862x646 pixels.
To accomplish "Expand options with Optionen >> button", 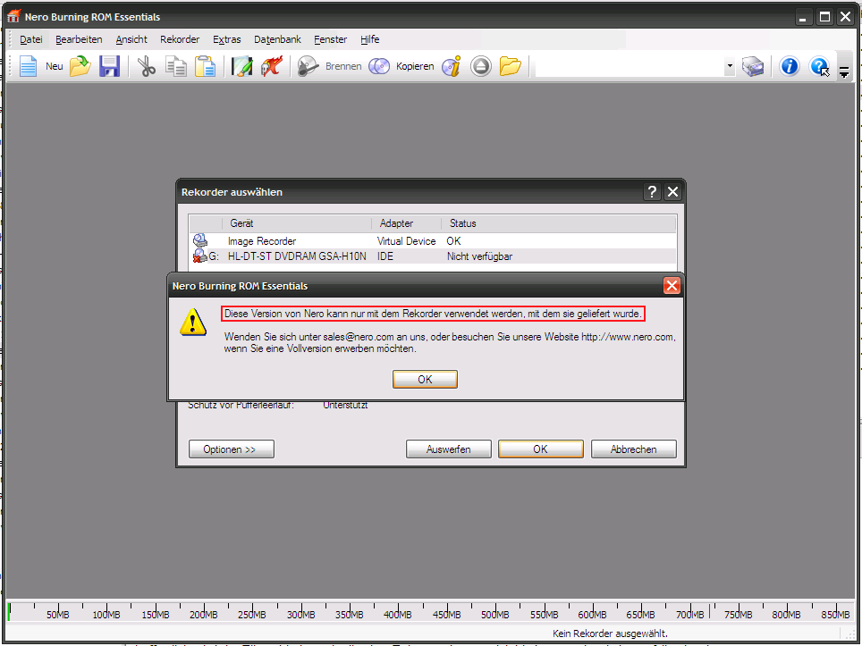I will coord(231,449).
